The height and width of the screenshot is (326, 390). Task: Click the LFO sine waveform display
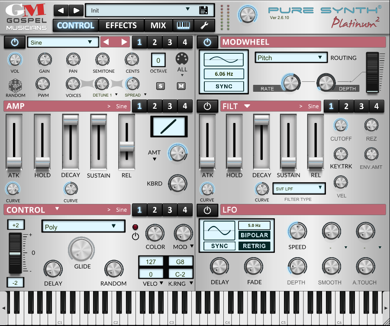(x=219, y=230)
